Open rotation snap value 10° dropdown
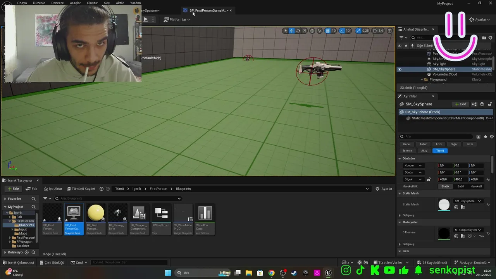The width and height of the screenshot is (496, 279). tap(348, 31)
